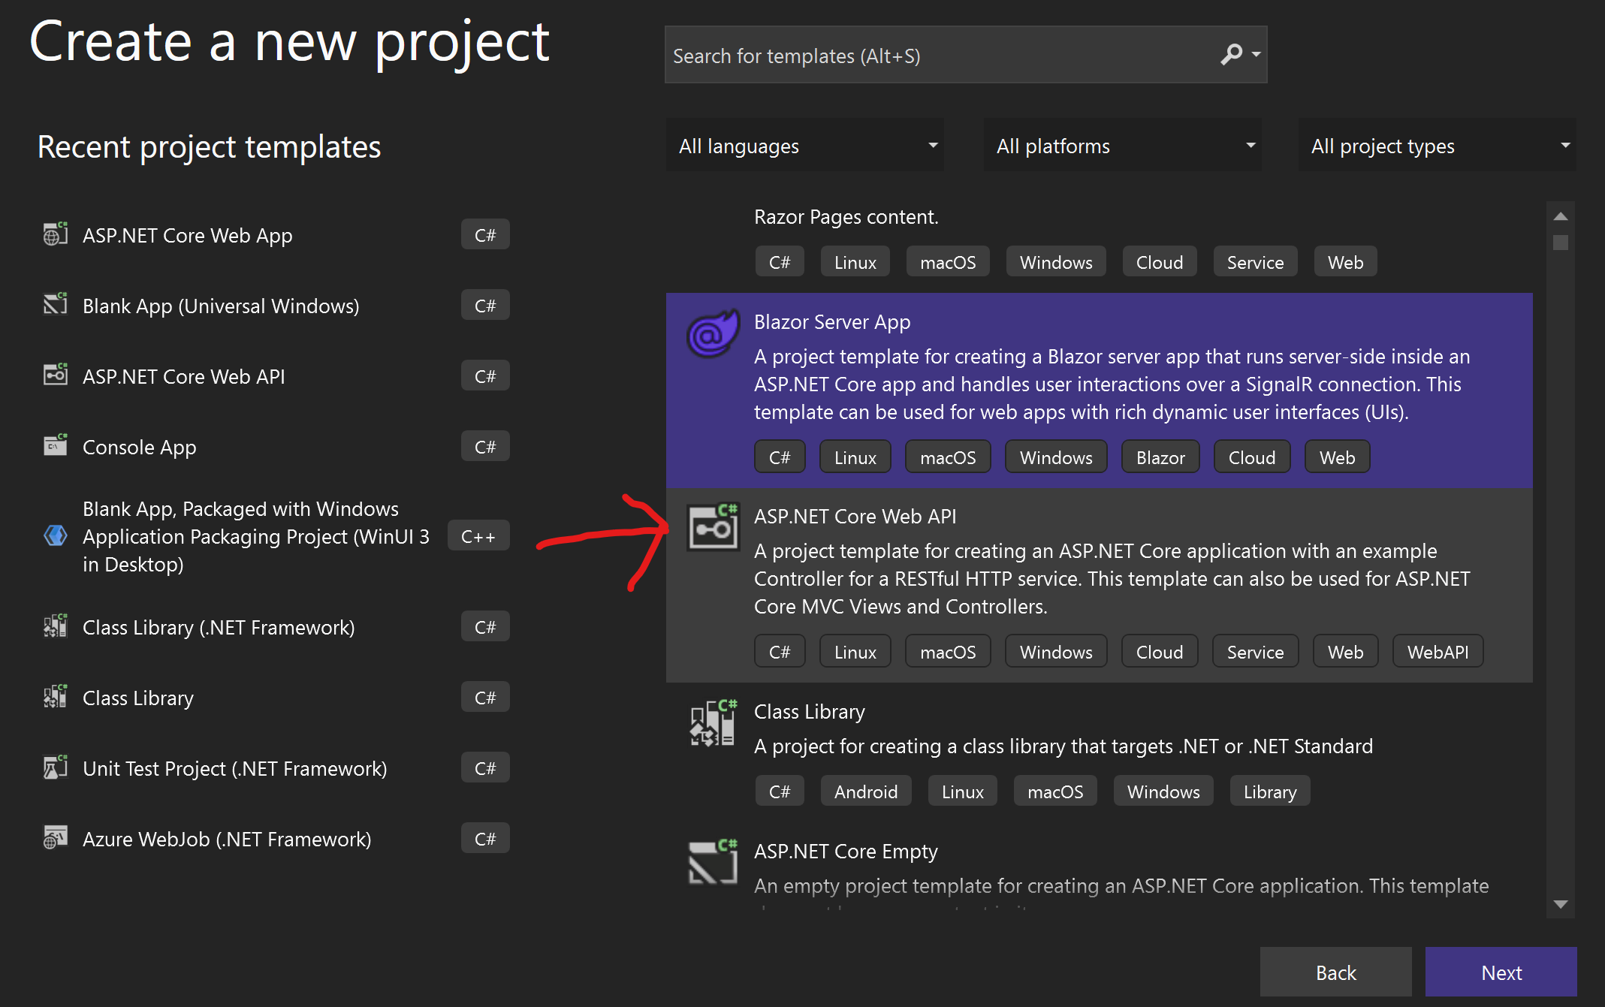Open the All languages dropdown
The width and height of the screenshot is (1605, 1007).
[804, 146]
